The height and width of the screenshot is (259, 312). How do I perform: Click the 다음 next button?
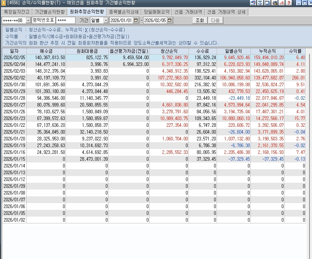[215, 20]
